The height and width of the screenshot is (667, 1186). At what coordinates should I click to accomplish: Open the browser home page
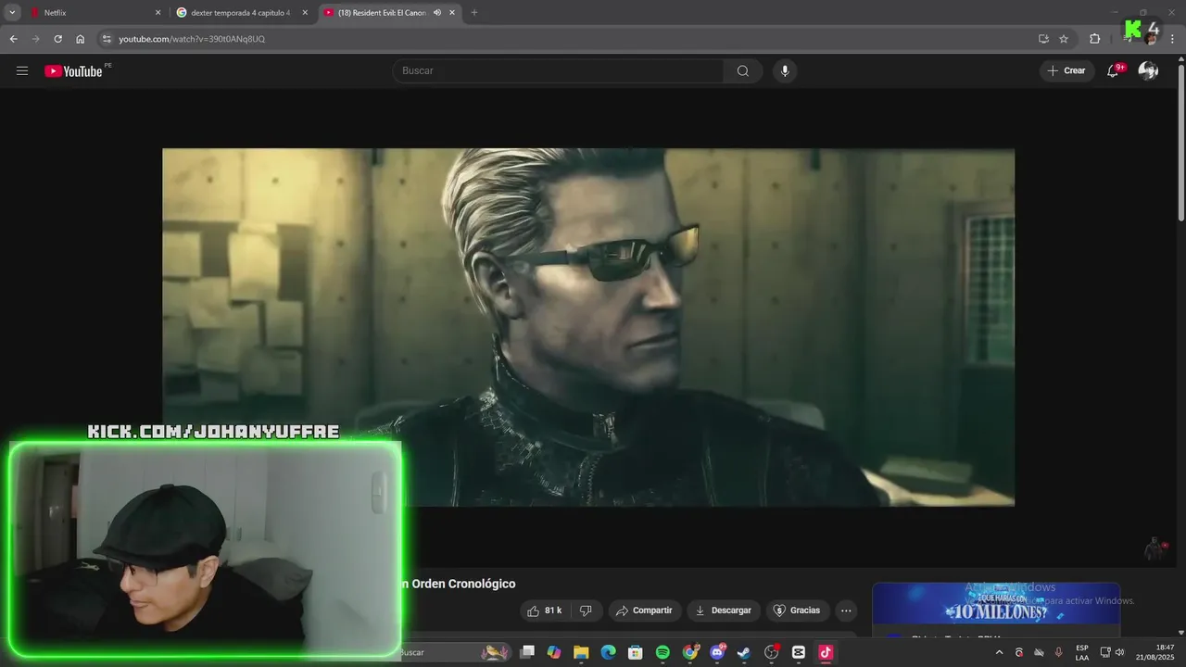(80, 39)
